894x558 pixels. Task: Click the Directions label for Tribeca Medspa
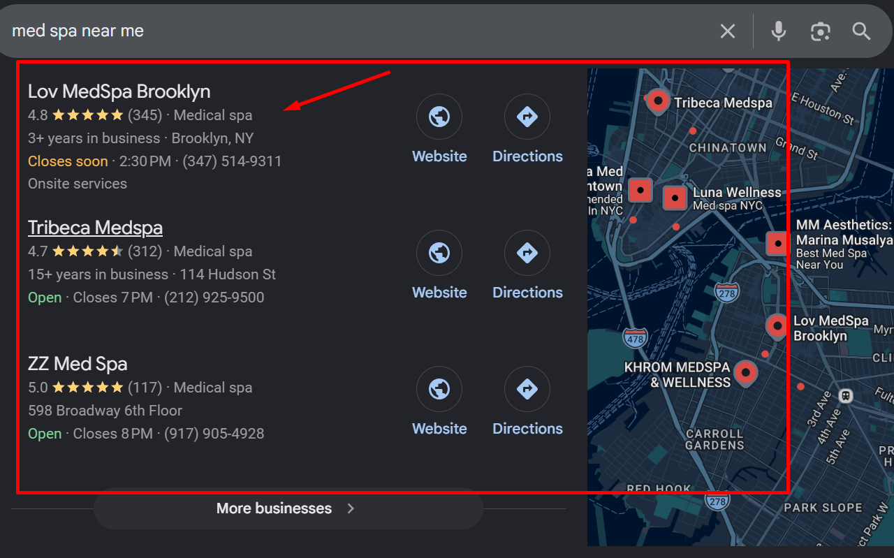click(527, 293)
